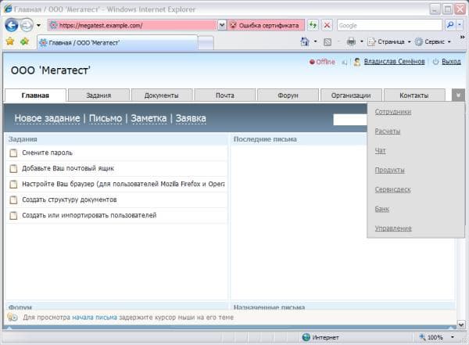469x345 pixels.
Task: Click the Письмо link
Action: (x=106, y=118)
